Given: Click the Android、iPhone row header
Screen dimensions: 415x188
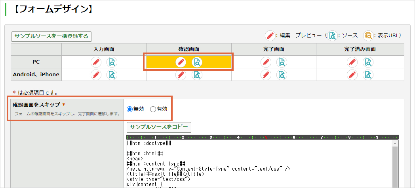Looking at the screenshot, I should pos(36,75).
